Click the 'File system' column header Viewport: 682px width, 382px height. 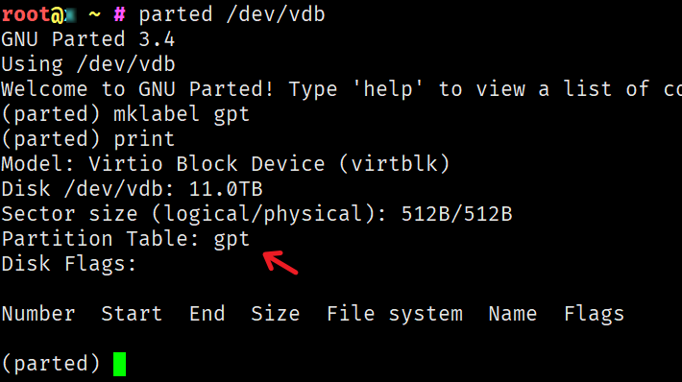395,314
